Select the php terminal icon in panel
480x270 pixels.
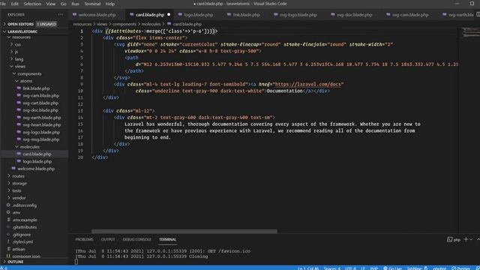tap(449, 240)
